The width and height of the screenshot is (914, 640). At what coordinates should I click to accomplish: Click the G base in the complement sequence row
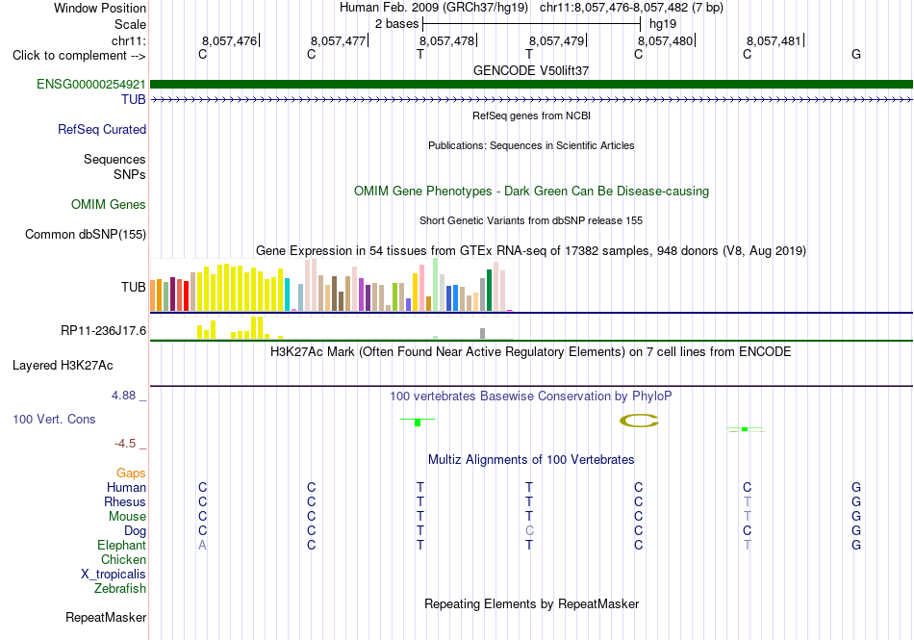click(856, 54)
